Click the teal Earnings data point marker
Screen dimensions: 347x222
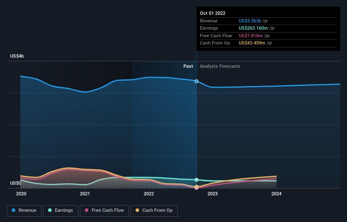pos(197,180)
